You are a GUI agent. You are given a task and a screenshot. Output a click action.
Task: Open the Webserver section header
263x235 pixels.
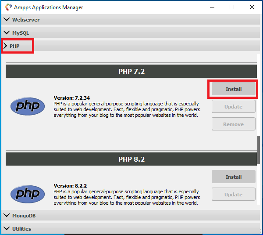(131, 19)
